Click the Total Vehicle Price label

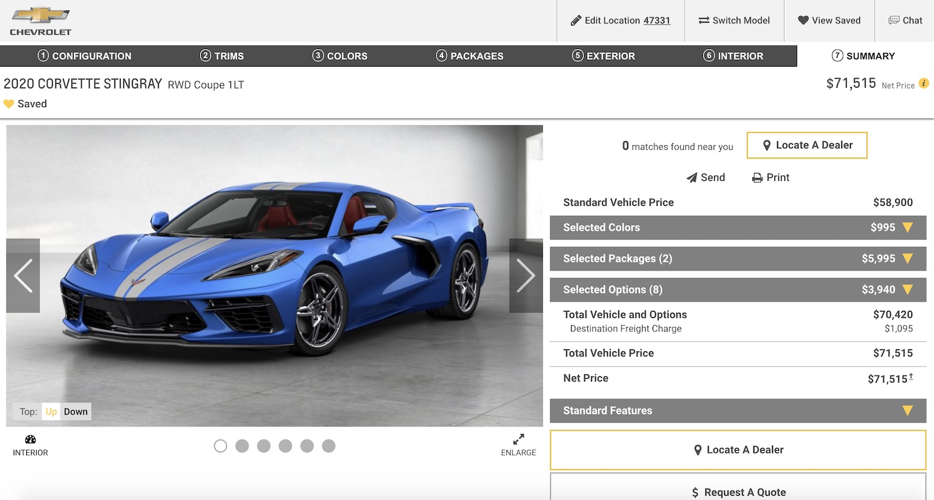coord(608,353)
